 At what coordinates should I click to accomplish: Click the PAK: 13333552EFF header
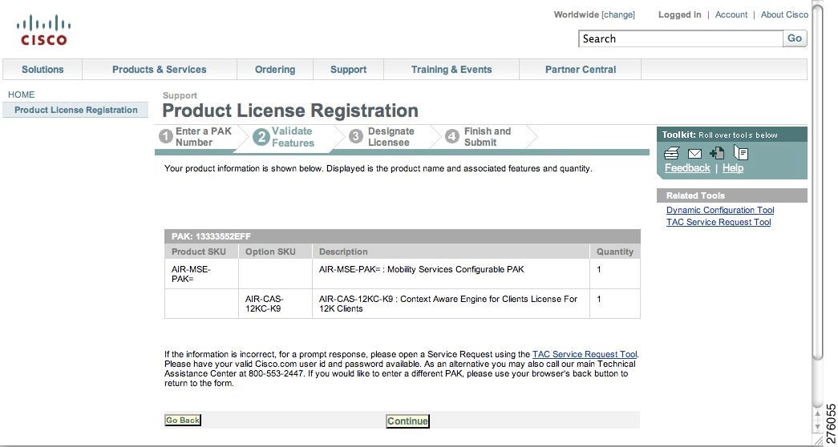click(x=403, y=236)
